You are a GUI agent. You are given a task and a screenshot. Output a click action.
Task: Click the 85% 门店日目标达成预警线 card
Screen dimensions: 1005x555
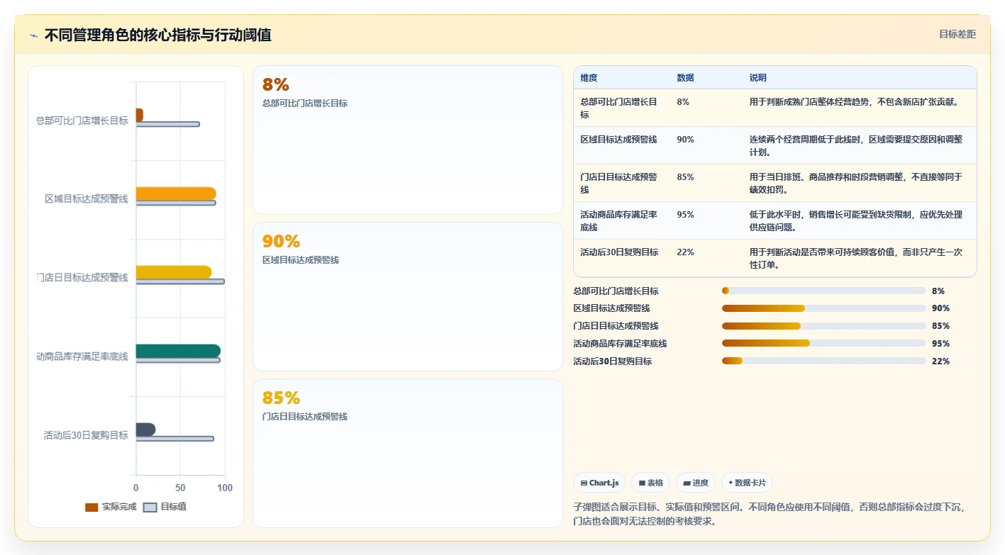tap(408, 453)
